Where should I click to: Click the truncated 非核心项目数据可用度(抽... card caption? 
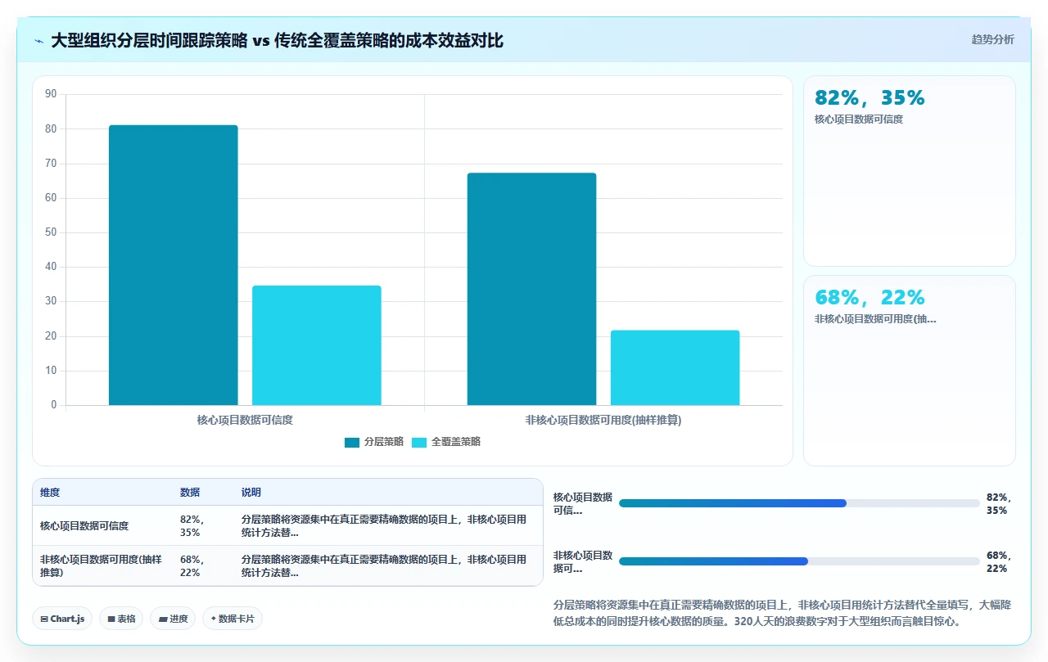pos(875,319)
